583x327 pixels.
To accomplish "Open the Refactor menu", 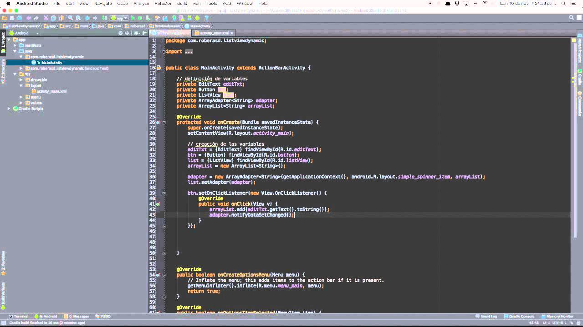I will tap(163, 3).
